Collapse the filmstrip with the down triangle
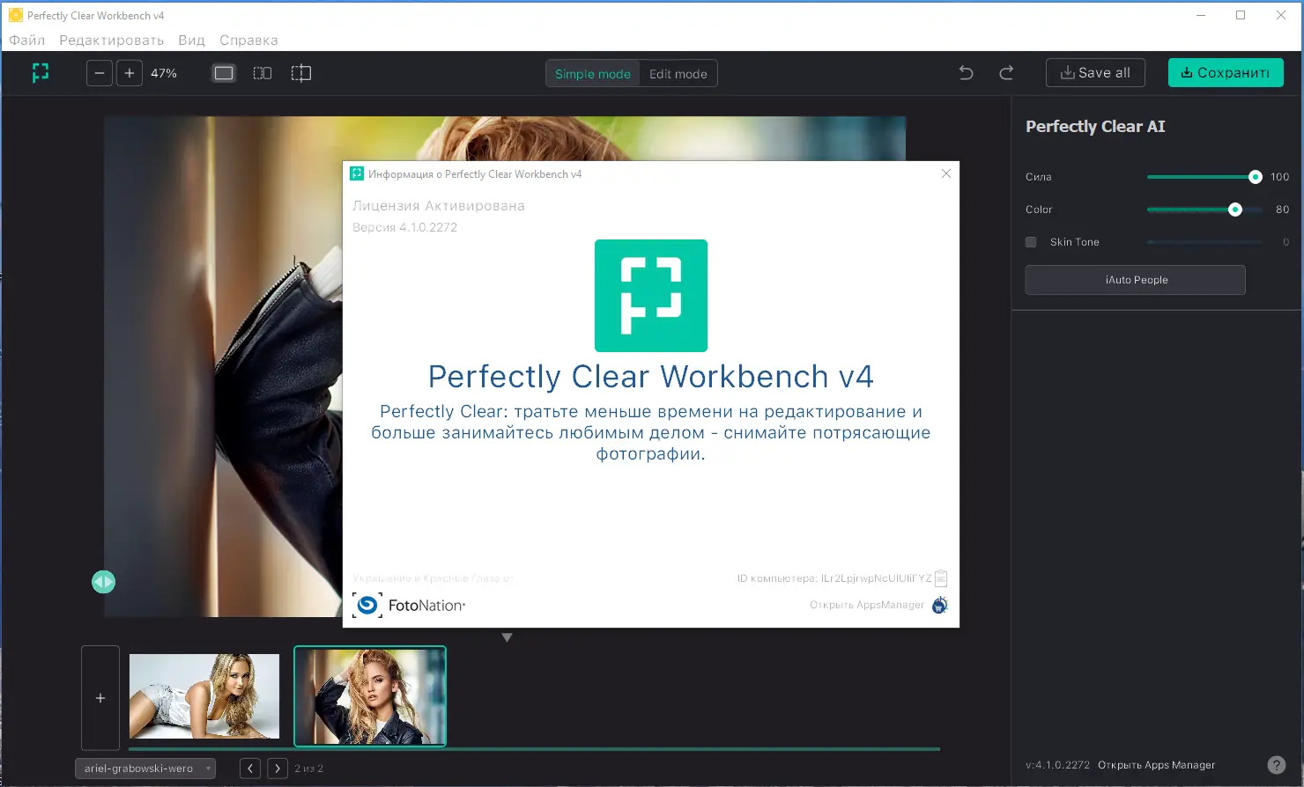Image resolution: width=1304 pixels, height=787 pixels. [507, 636]
